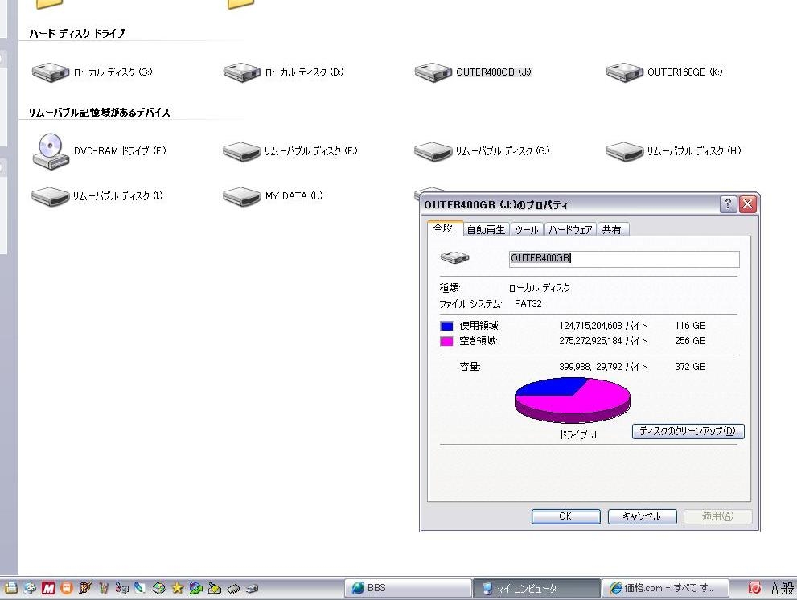Select the Local Disk (C:) drive icon
This screenshot has width=797, height=600.
pyautogui.click(x=51, y=72)
